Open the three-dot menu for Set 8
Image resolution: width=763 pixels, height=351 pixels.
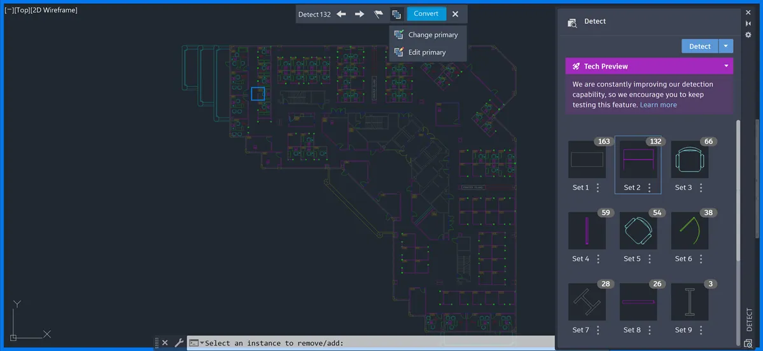tap(649, 330)
